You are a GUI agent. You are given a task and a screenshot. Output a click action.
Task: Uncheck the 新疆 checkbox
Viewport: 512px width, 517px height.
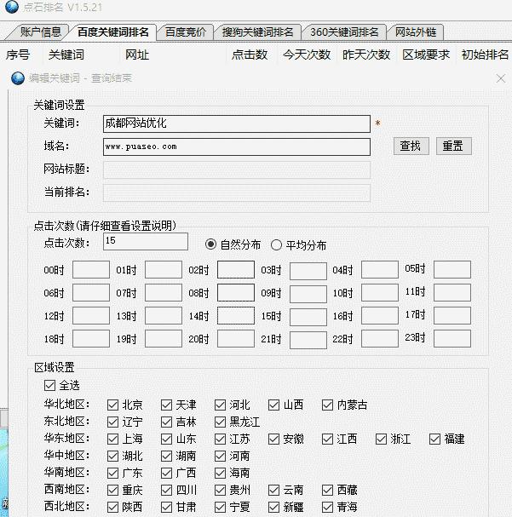pos(274,507)
